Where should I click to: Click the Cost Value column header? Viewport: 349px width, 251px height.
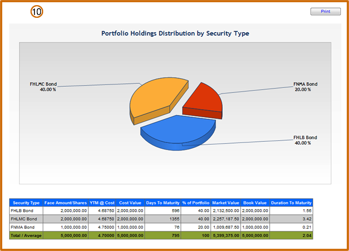pyautogui.click(x=130, y=203)
